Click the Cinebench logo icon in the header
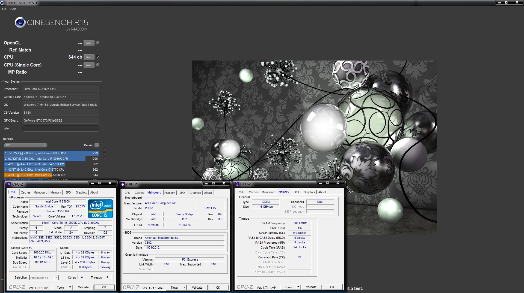The height and width of the screenshot is (293, 524). tap(20, 22)
